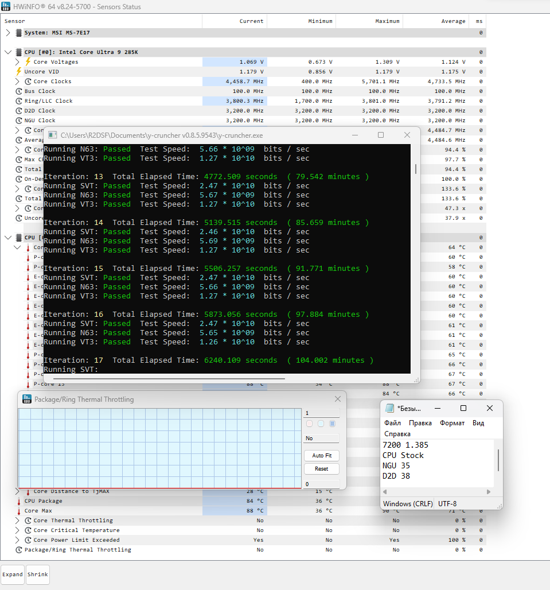This screenshot has width=550, height=590.
Task: Open the Правка menu in Notepad
Action: coord(420,423)
